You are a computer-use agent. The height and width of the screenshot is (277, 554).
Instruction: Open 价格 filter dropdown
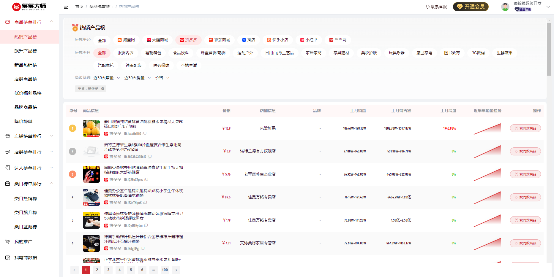click(162, 78)
